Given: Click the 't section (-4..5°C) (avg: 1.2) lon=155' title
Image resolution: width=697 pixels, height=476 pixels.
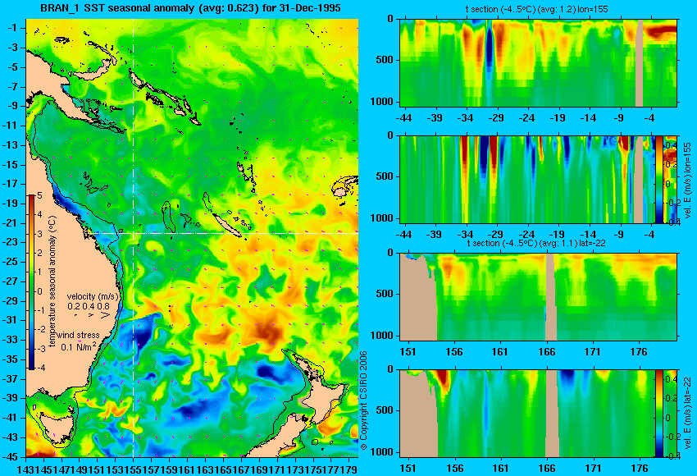Looking at the screenshot, I should pyautogui.click(x=536, y=9).
